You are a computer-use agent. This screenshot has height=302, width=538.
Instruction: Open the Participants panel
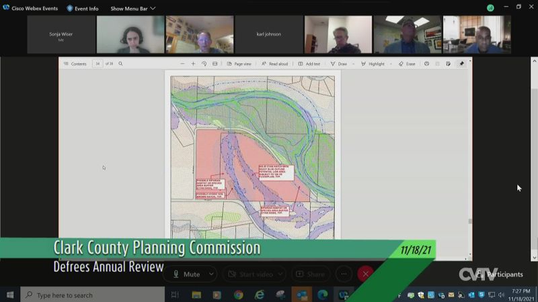(x=501, y=274)
